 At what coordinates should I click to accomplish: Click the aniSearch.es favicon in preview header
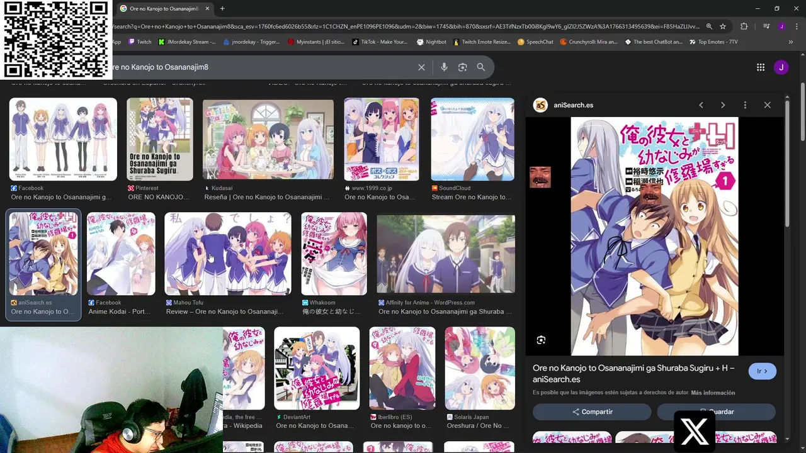[x=540, y=105]
